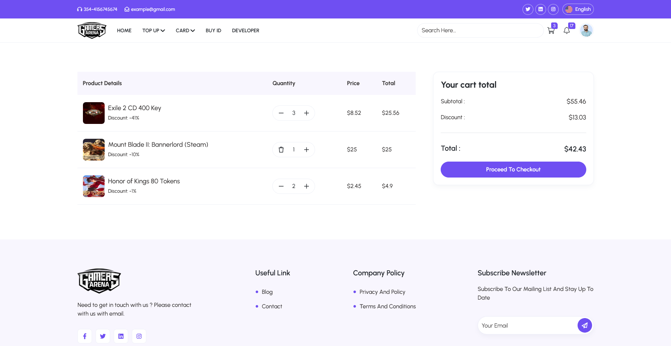The height and width of the screenshot is (346, 671).
Task: Expand the TOP UP dropdown menu
Action: 154,30
